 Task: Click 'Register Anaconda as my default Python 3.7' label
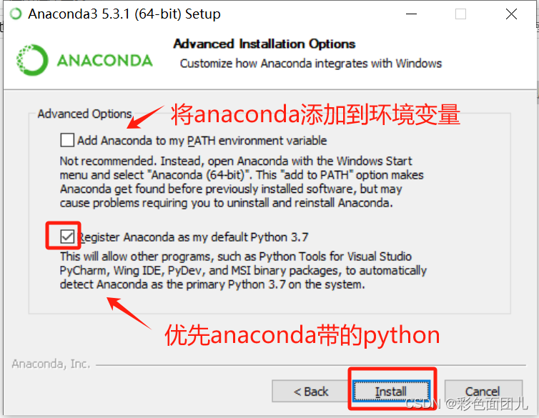pyautogui.click(x=194, y=237)
